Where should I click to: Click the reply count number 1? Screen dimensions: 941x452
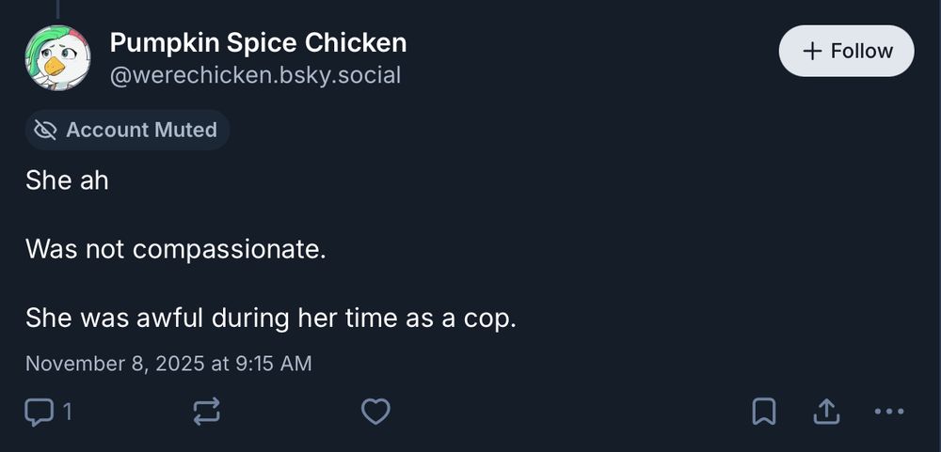pos(67,412)
